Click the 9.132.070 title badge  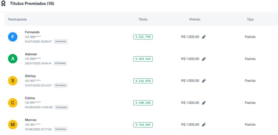(x=143, y=81)
